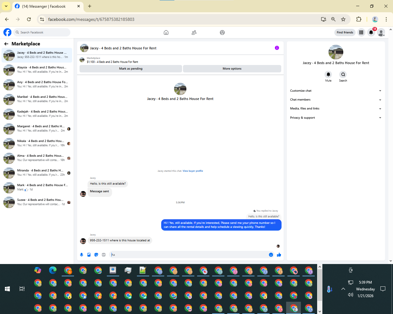Select the Messenger Facebook browser tab
The image size is (393, 314).
(x=48, y=6)
